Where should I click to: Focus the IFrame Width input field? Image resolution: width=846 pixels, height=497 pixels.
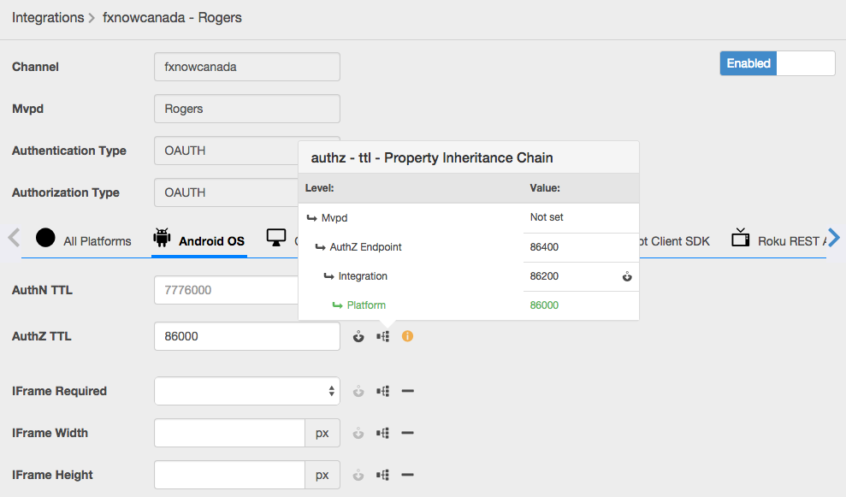(x=229, y=434)
